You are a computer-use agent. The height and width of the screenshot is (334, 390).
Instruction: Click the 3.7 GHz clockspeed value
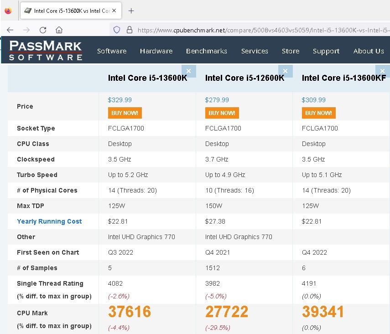tap(217, 159)
